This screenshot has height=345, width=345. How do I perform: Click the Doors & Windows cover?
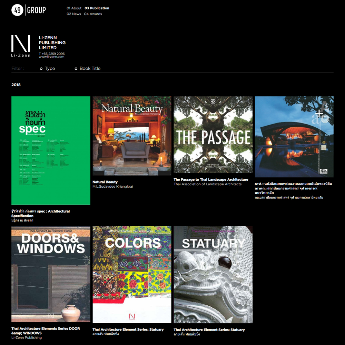pos(51,274)
